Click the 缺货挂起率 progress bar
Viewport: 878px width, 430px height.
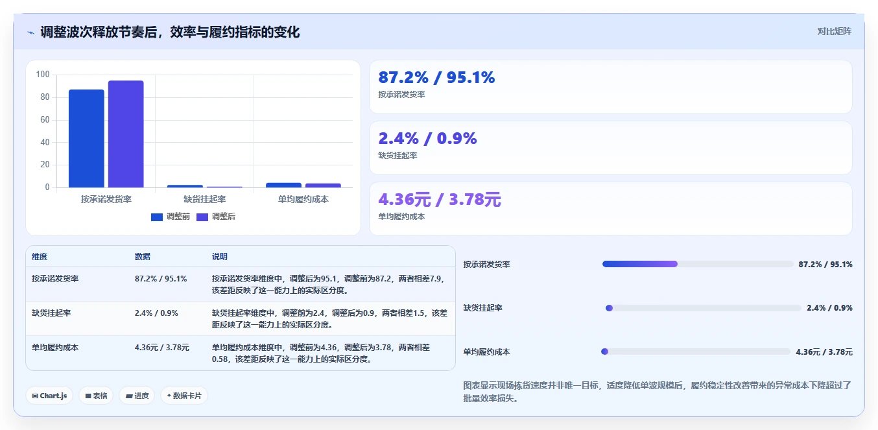[703, 308]
